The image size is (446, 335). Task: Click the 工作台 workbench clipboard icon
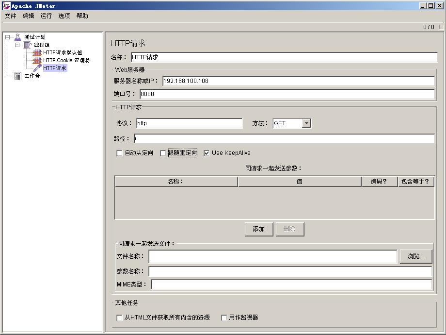tap(17, 76)
